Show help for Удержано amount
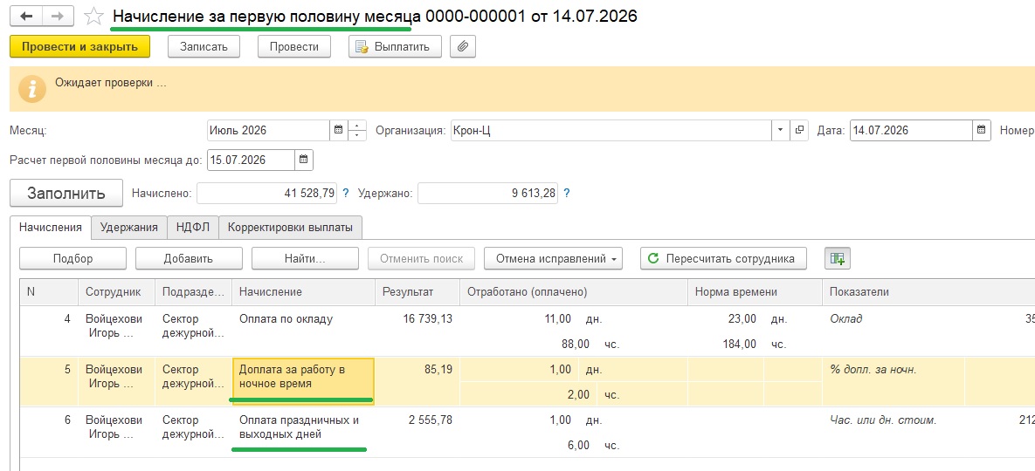The image size is (1035, 471). 566,194
